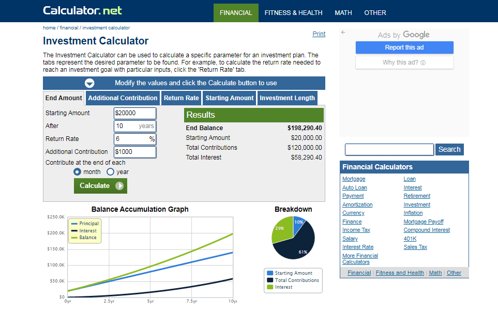Viewport: 498px width, 315px height.
Task: Click the collapse arrow on the blue instruction bar
Action: (x=89, y=83)
